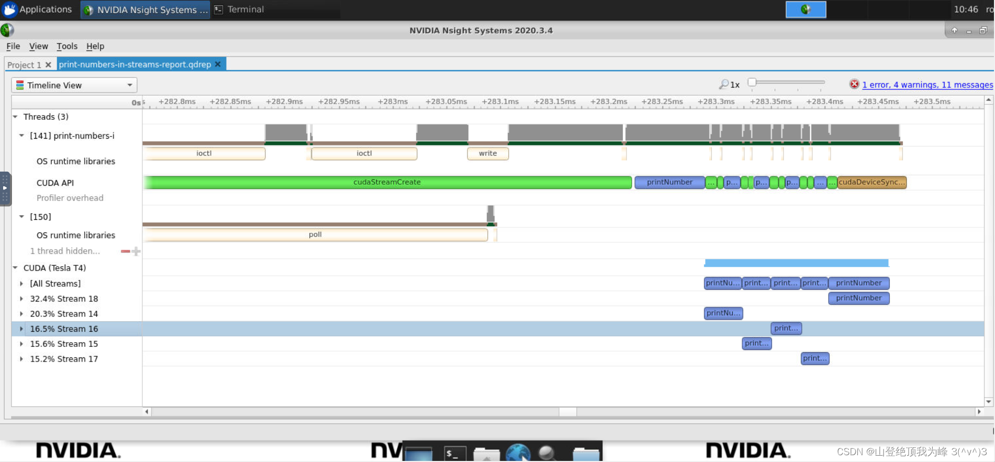Open the Timeline View dropdown
This screenshot has width=995, height=462.
point(74,85)
